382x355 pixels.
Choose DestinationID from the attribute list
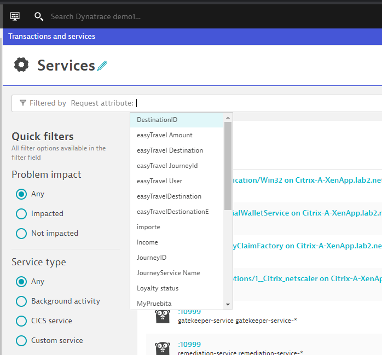[x=177, y=120]
